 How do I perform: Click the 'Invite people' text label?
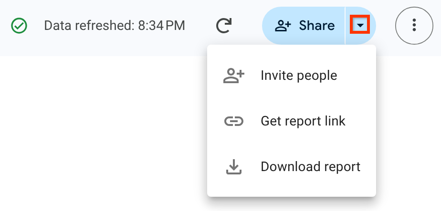point(299,76)
